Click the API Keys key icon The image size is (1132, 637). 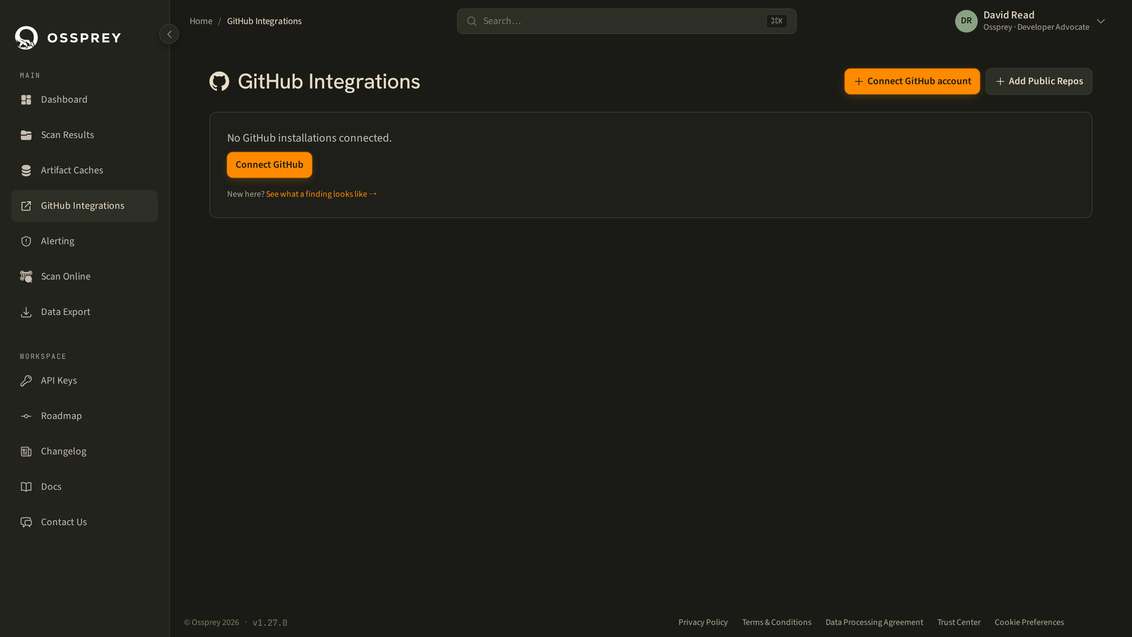27,381
